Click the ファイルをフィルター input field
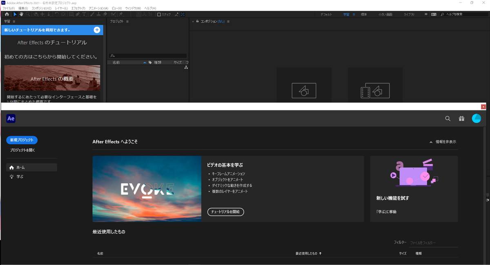Screen dimensions: 490x265 click(x=433, y=243)
